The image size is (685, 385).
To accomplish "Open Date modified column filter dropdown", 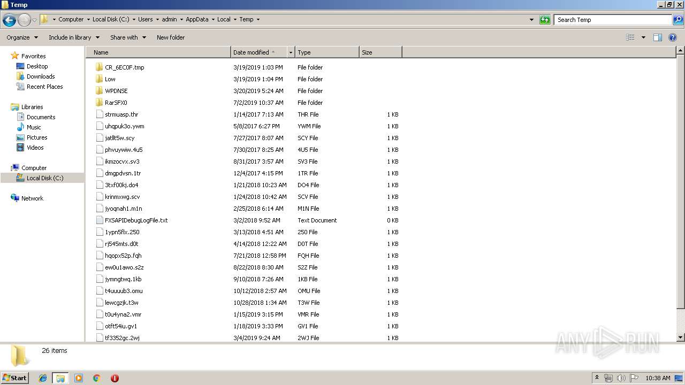I will tap(291, 52).
